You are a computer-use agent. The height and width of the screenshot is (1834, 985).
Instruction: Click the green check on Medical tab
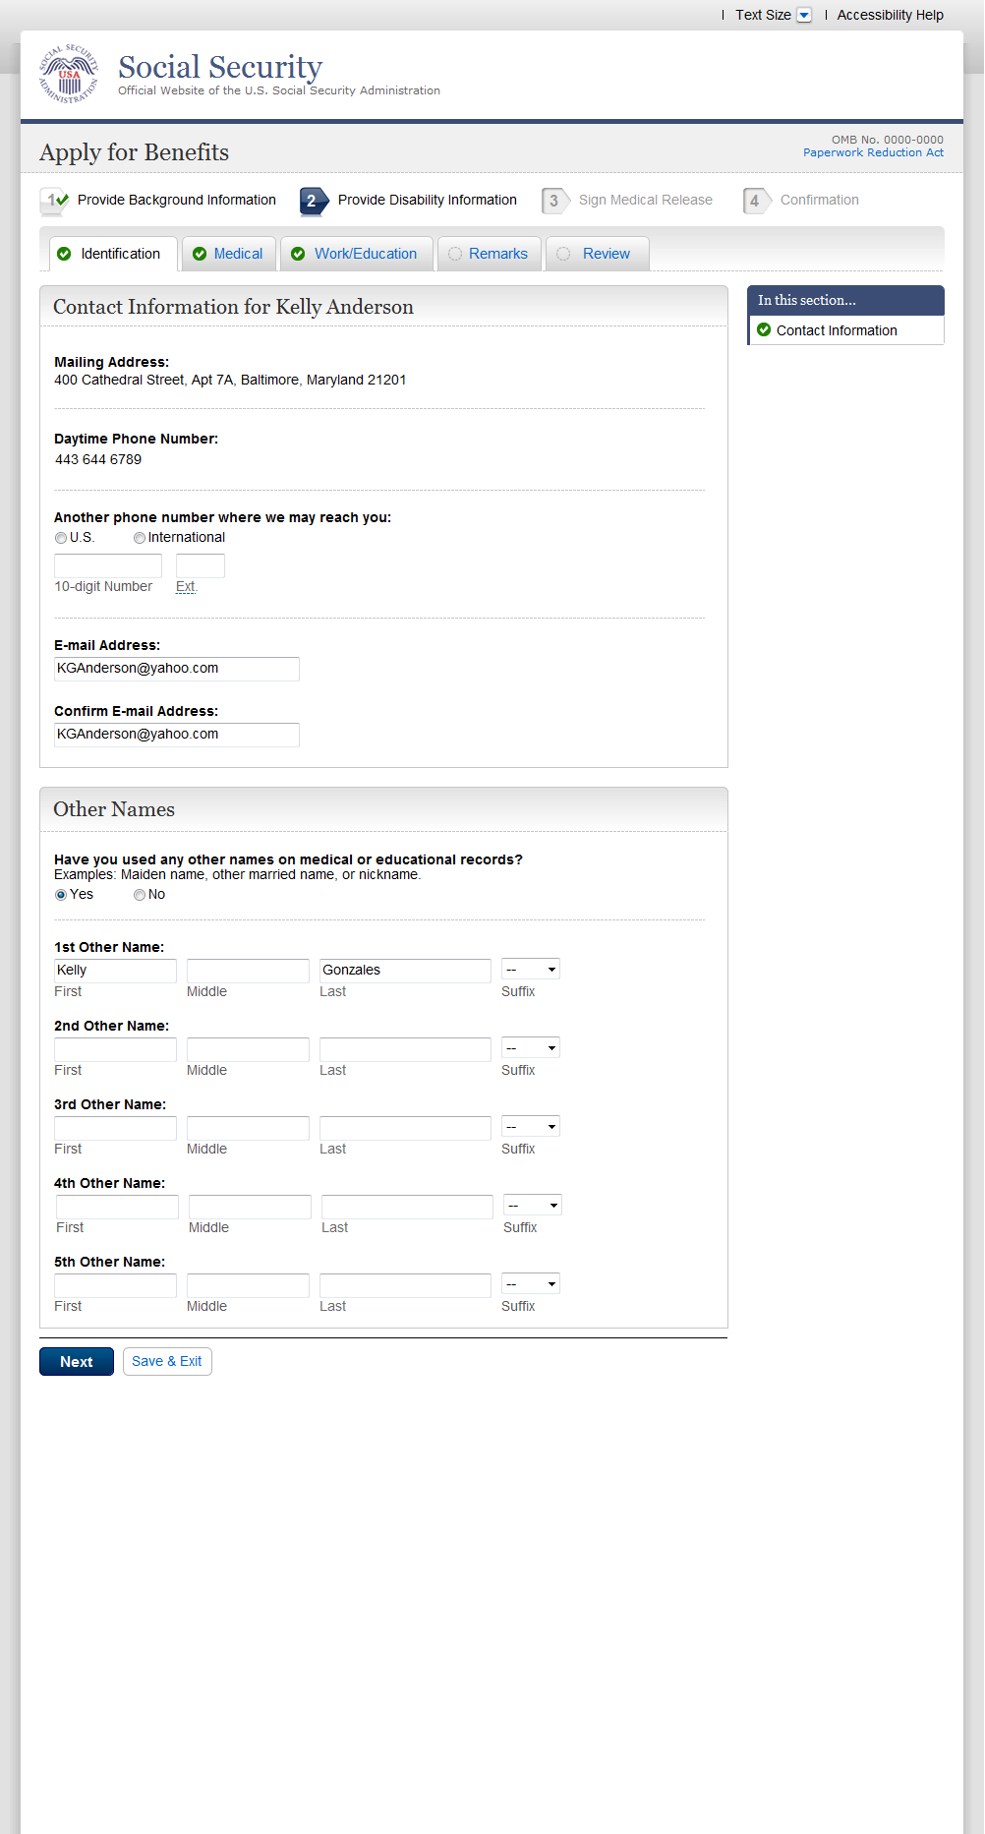click(x=200, y=254)
